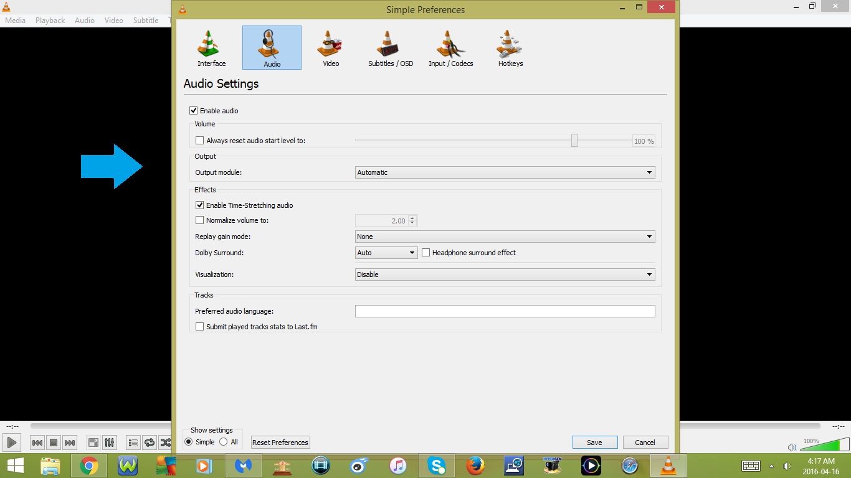The image size is (851, 478).
Task: Disable Time-Stretching audio
Action: pyautogui.click(x=199, y=205)
